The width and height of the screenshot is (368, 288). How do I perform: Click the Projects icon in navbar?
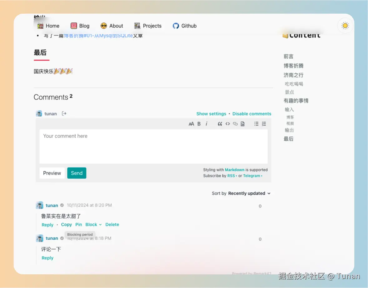click(x=137, y=26)
